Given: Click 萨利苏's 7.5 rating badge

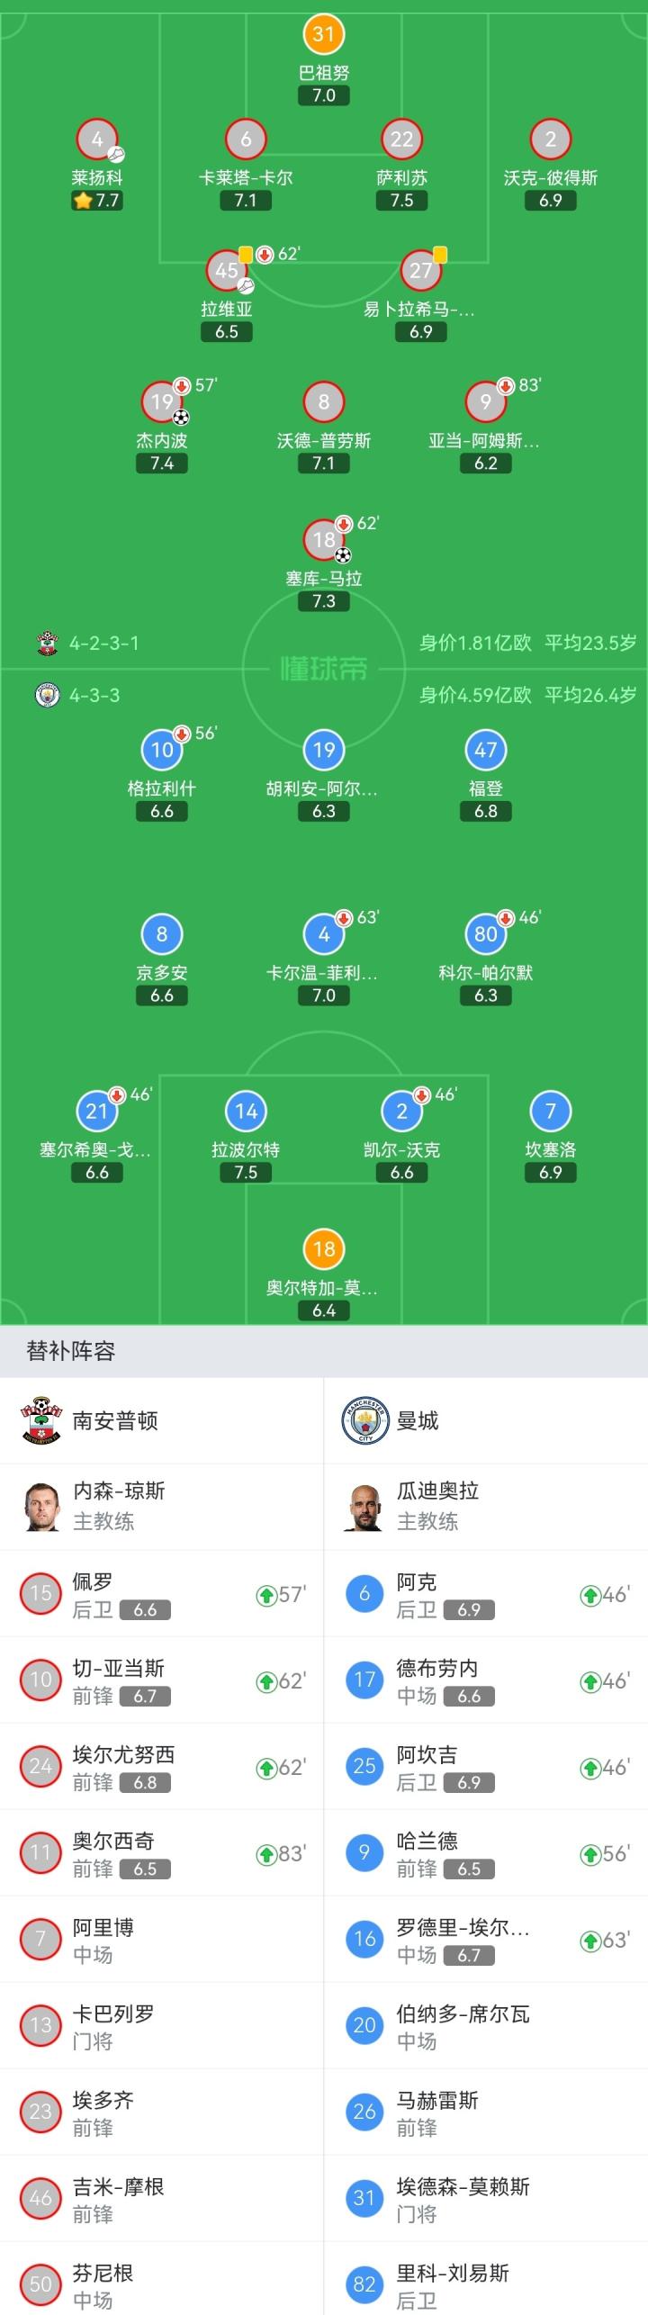Looking at the screenshot, I should pos(401,201).
